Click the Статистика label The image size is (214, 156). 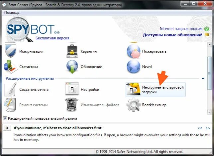(x=29, y=67)
